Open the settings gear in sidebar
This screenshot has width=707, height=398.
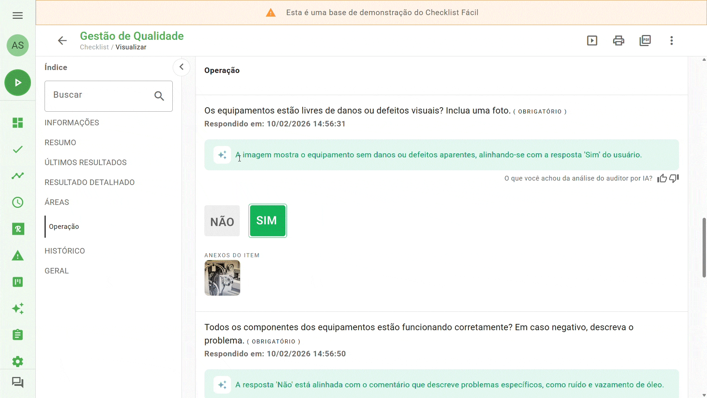(x=18, y=362)
